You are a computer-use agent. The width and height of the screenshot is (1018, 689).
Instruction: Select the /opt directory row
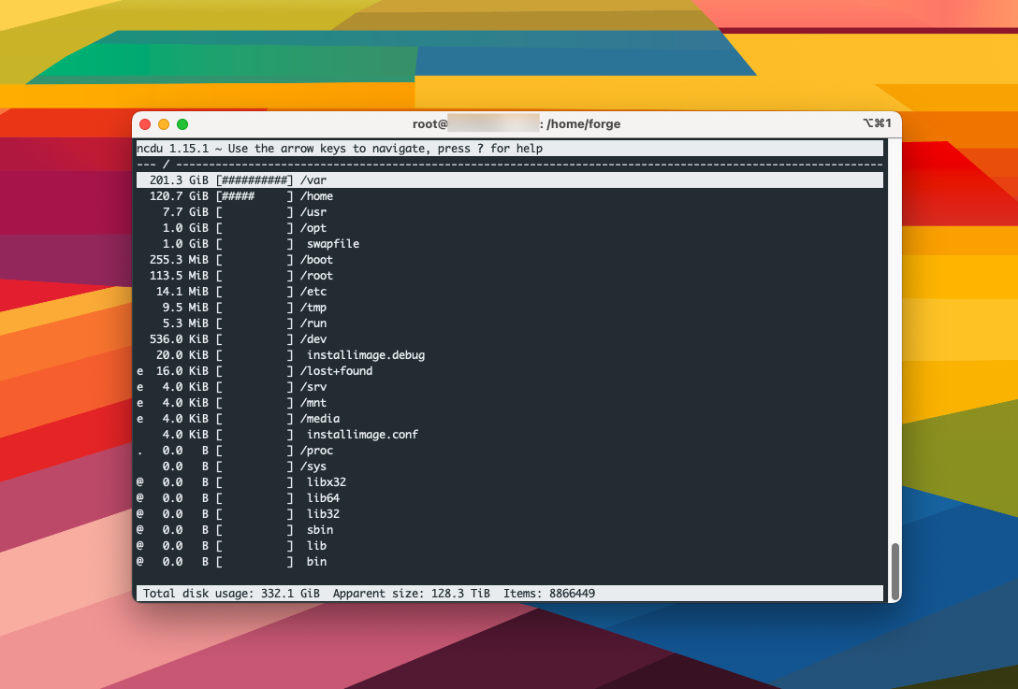pos(313,228)
